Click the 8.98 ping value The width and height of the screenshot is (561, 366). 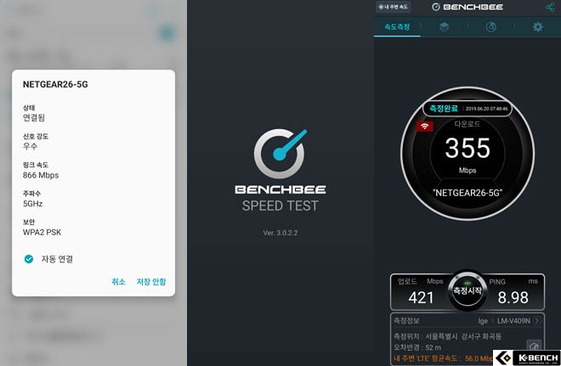point(513,297)
